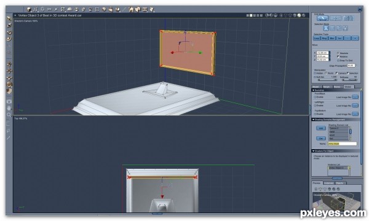Click the Loop selection tool button
This screenshot has width=369, height=221.
coord(317,38)
